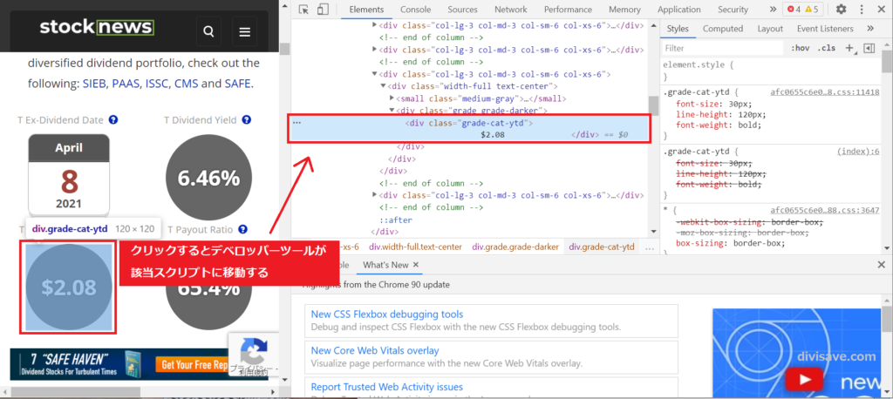Open the Sources panel tab

(462, 10)
